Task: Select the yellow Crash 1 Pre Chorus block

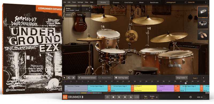Action: coord(145,88)
